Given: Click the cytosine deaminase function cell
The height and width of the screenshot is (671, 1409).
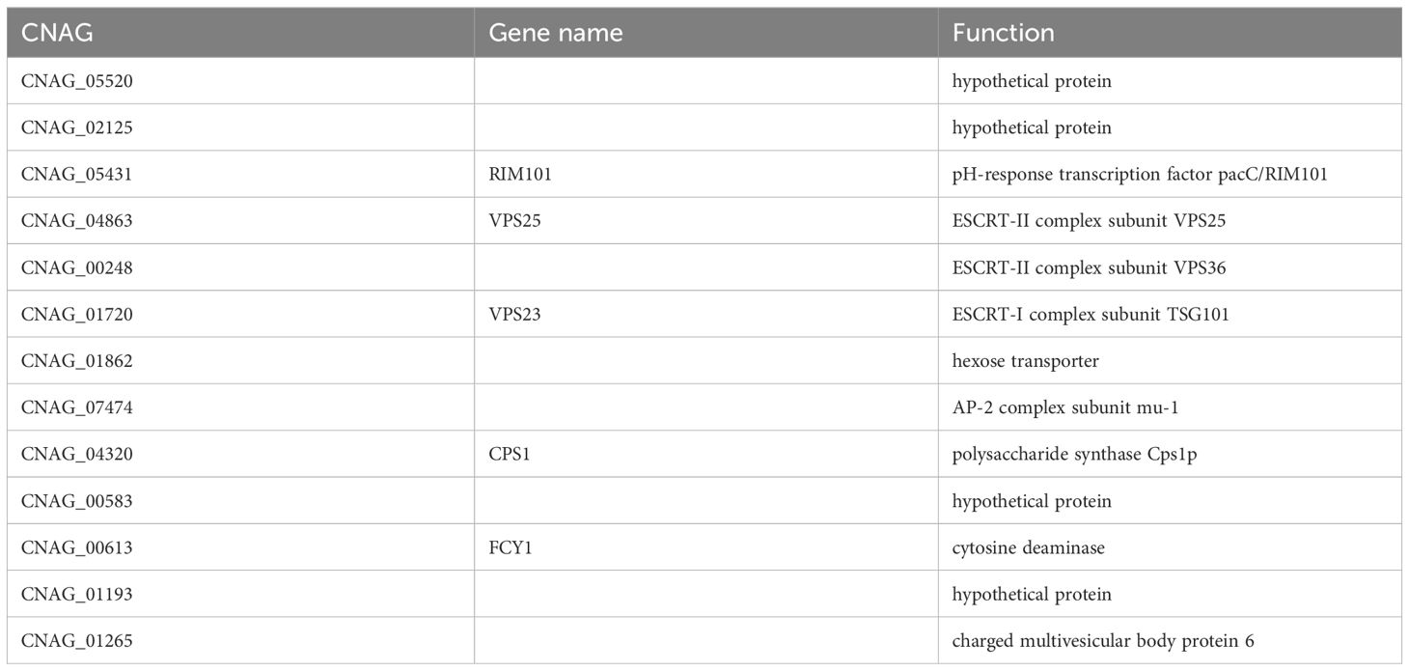Looking at the screenshot, I should click(x=1170, y=547).
